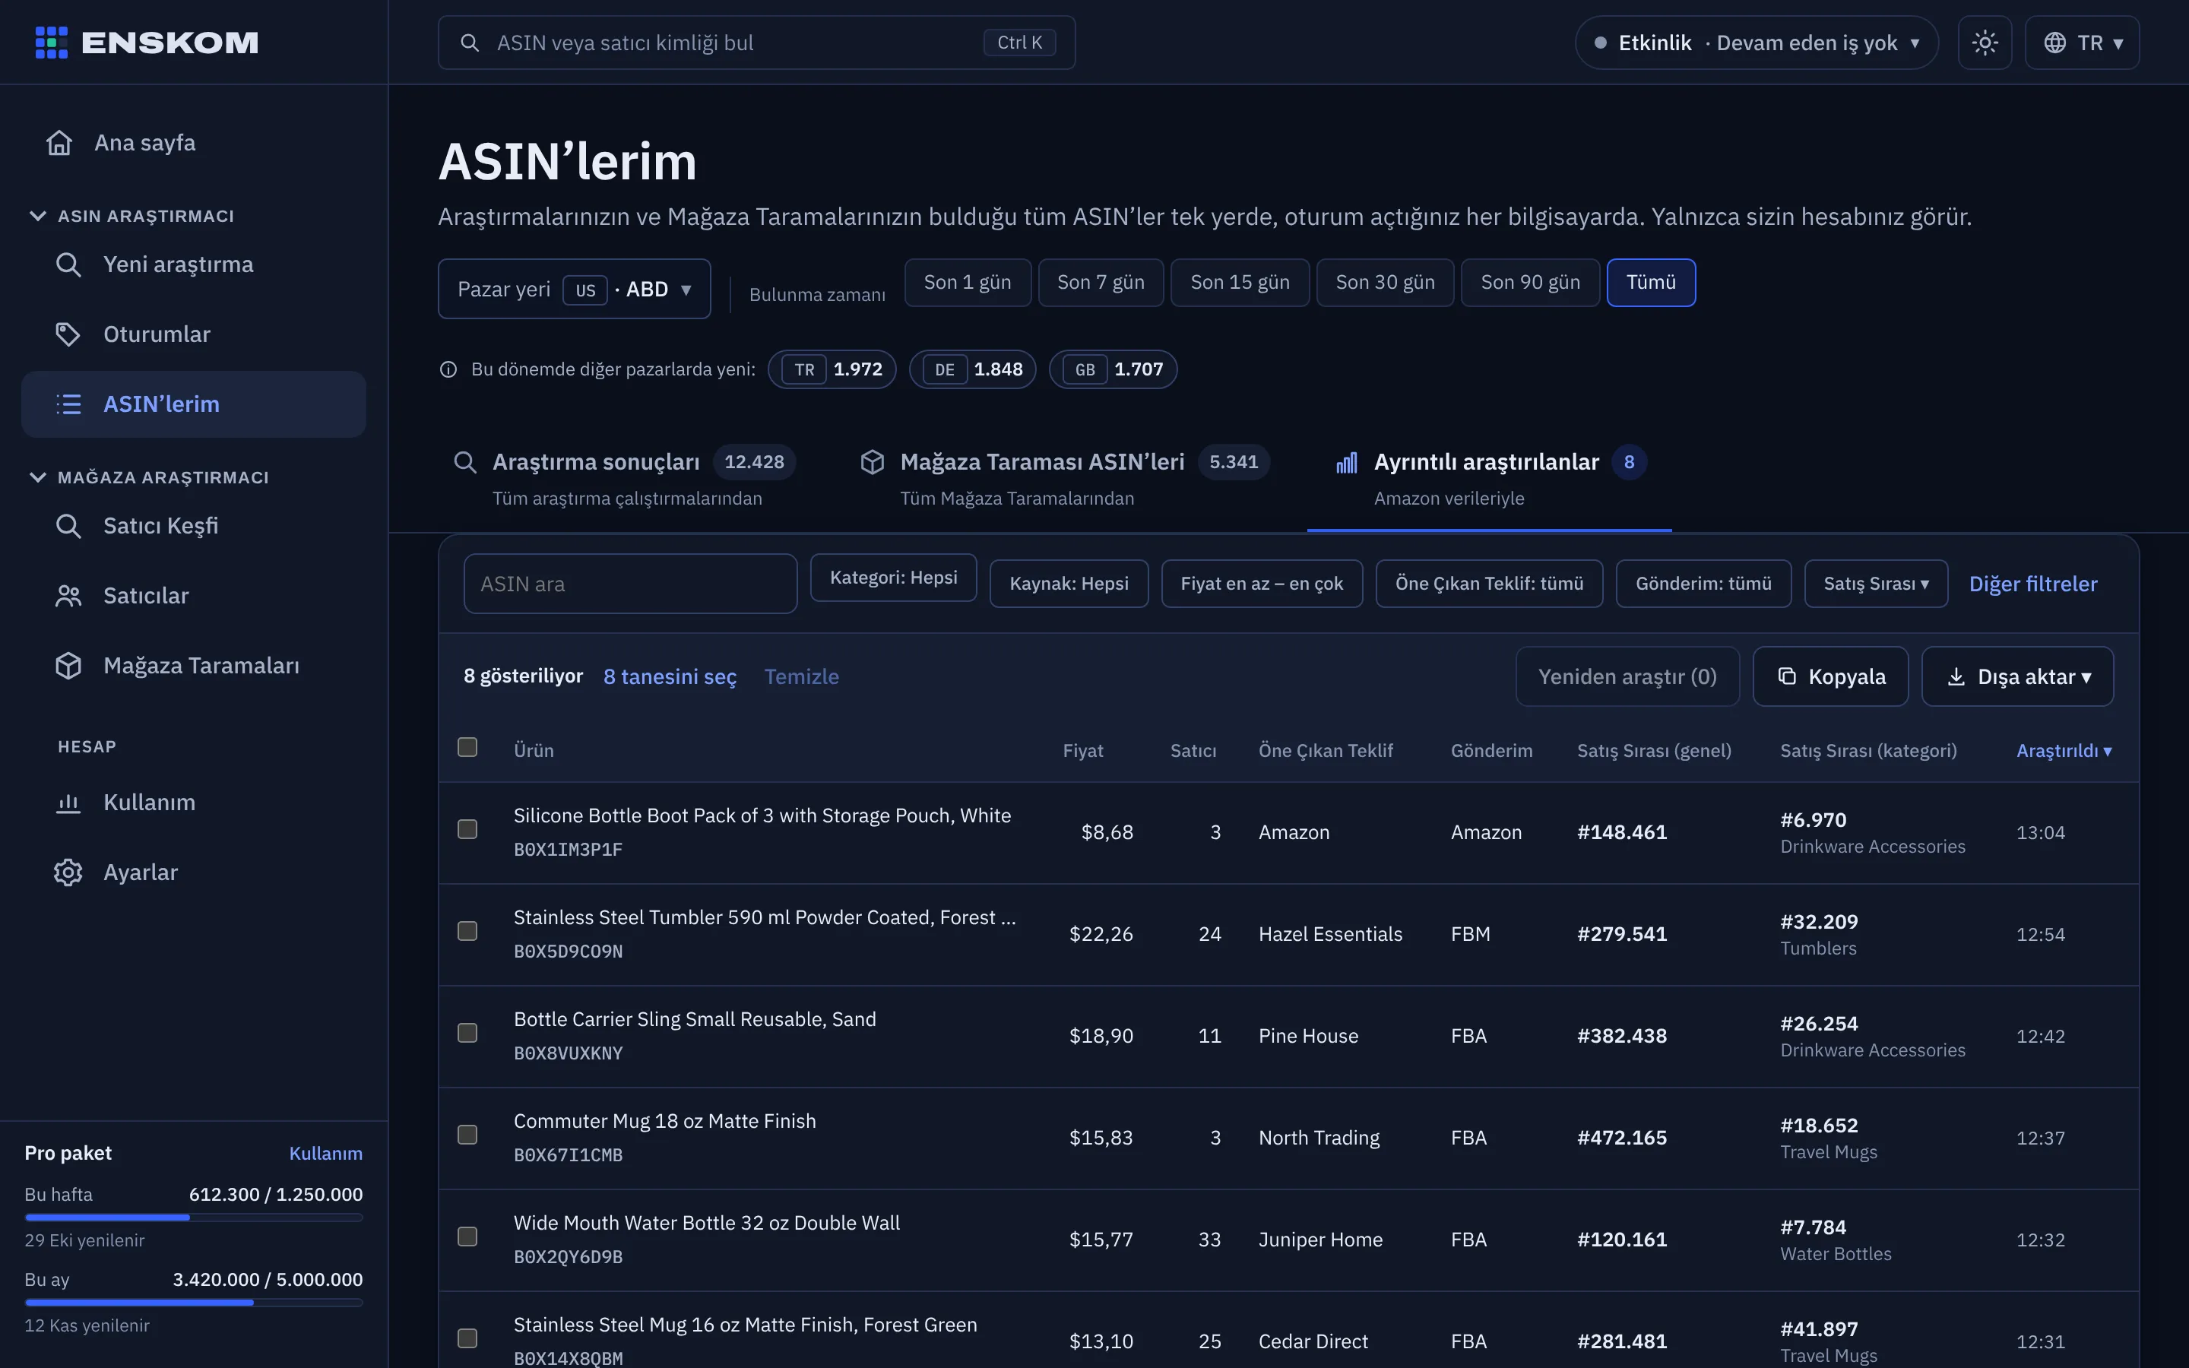Focus the ASIN veya satıcı kimliği bul field
Image resolution: width=2189 pixels, height=1368 pixels.
tap(756, 43)
